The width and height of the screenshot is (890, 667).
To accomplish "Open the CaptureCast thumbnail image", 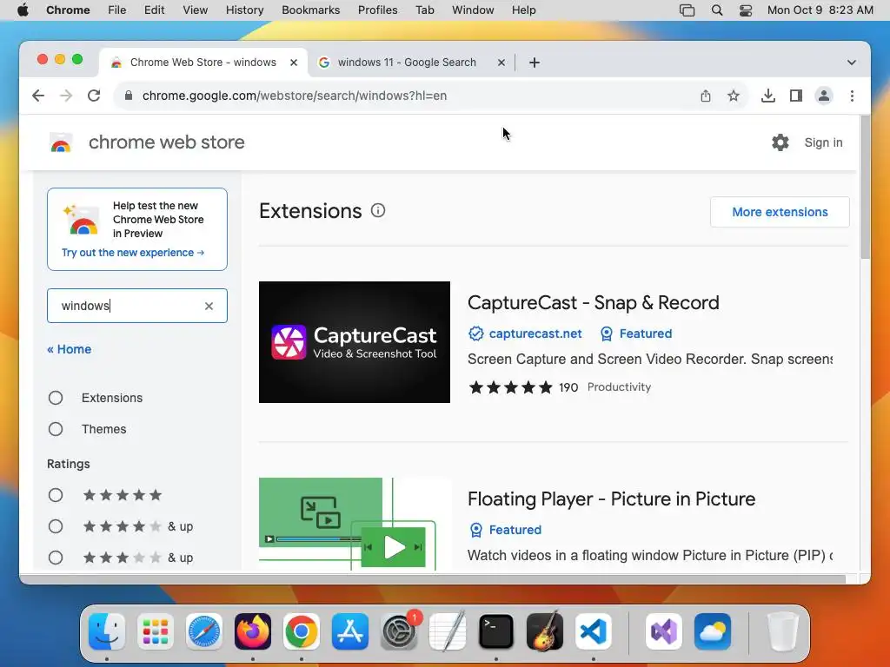I will click(355, 342).
